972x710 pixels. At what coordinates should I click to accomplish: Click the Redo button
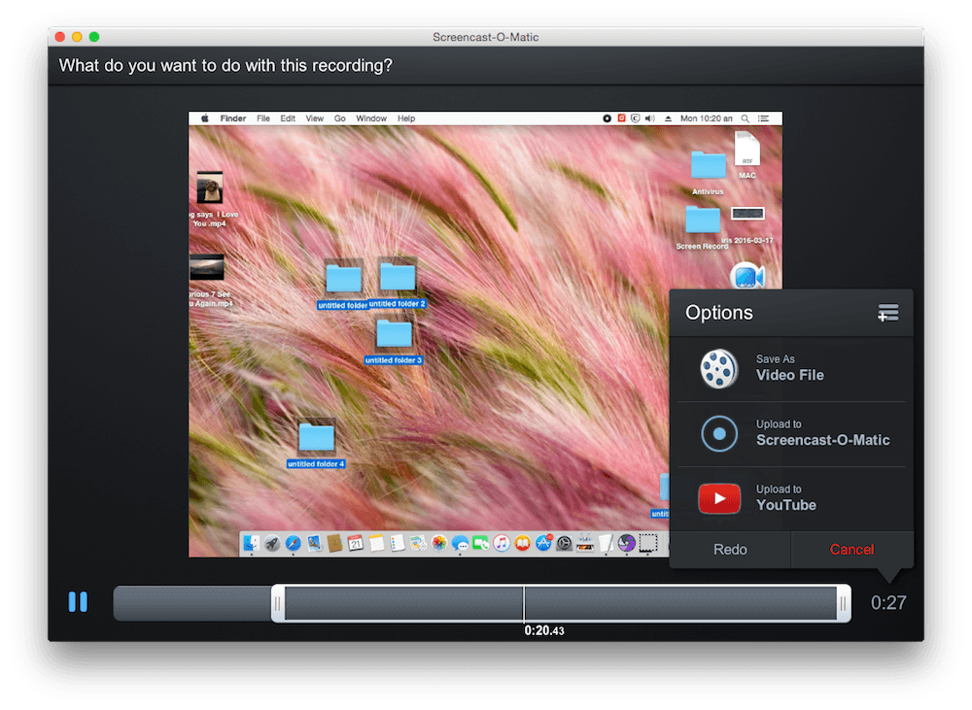[x=730, y=550]
